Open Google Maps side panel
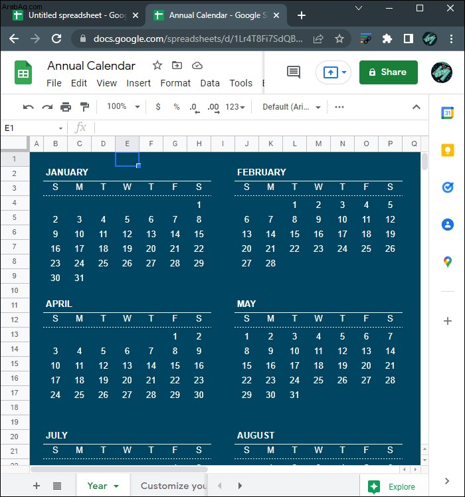 click(447, 262)
